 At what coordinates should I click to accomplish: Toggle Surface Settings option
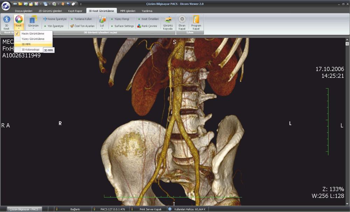click(x=122, y=26)
